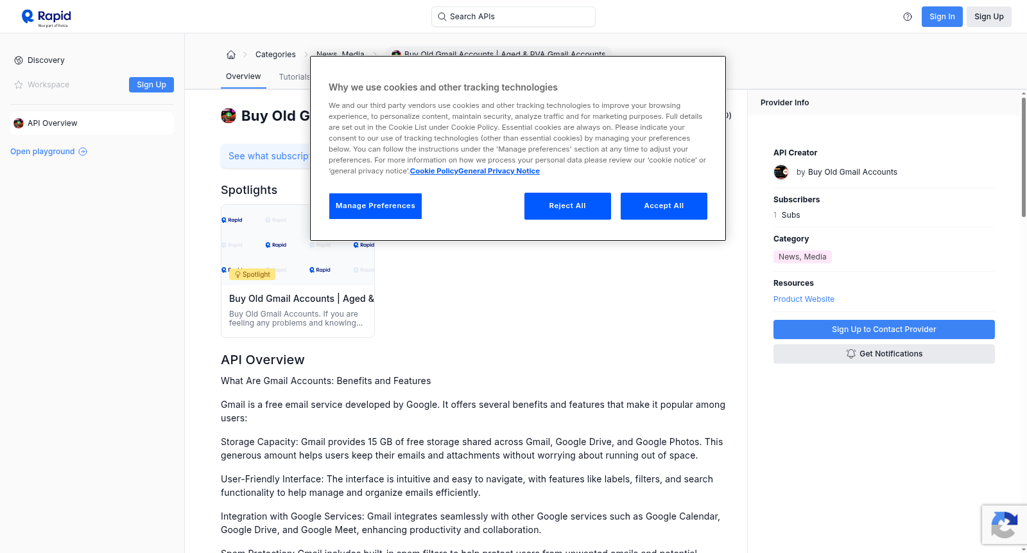Select the Overview tab
1027x553 pixels.
(x=243, y=76)
